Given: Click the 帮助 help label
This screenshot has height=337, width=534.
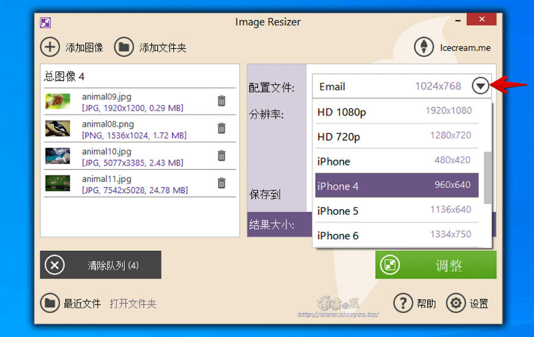Looking at the screenshot, I should point(426,303).
